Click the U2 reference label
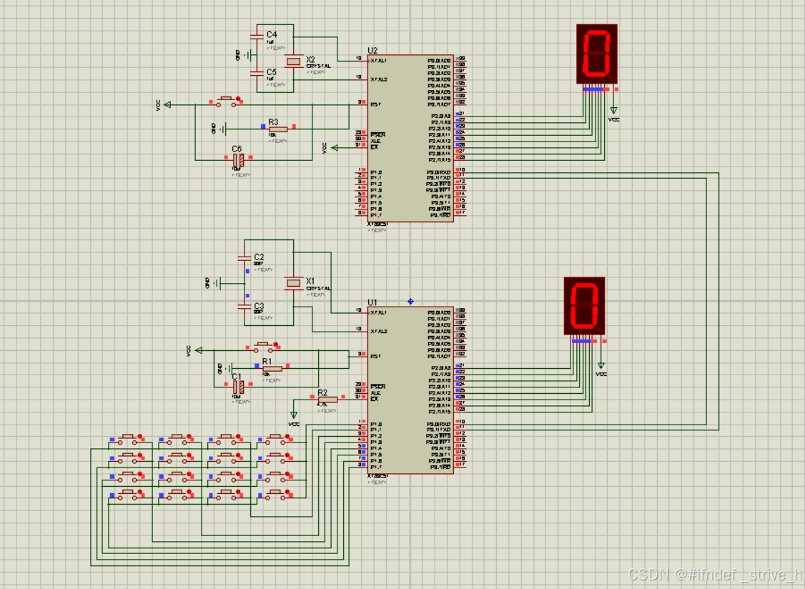Image resolution: width=805 pixels, height=589 pixels. (372, 50)
